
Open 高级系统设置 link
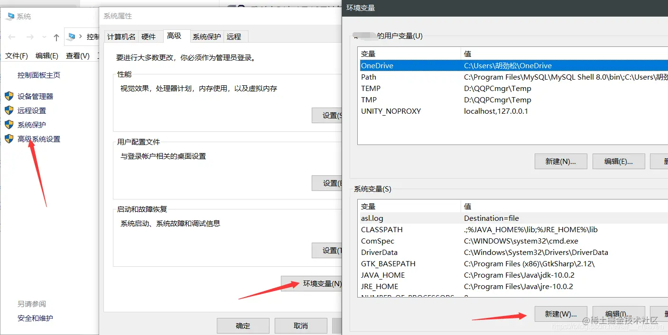[39, 139]
